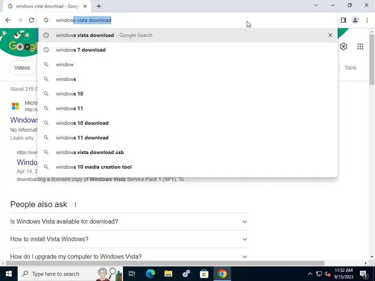Go back with the browser back arrow
Screen dimensions: 375x281
8,20
